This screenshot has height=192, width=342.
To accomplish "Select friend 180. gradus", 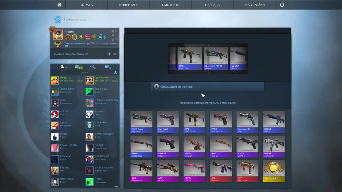I will (102, 92).
